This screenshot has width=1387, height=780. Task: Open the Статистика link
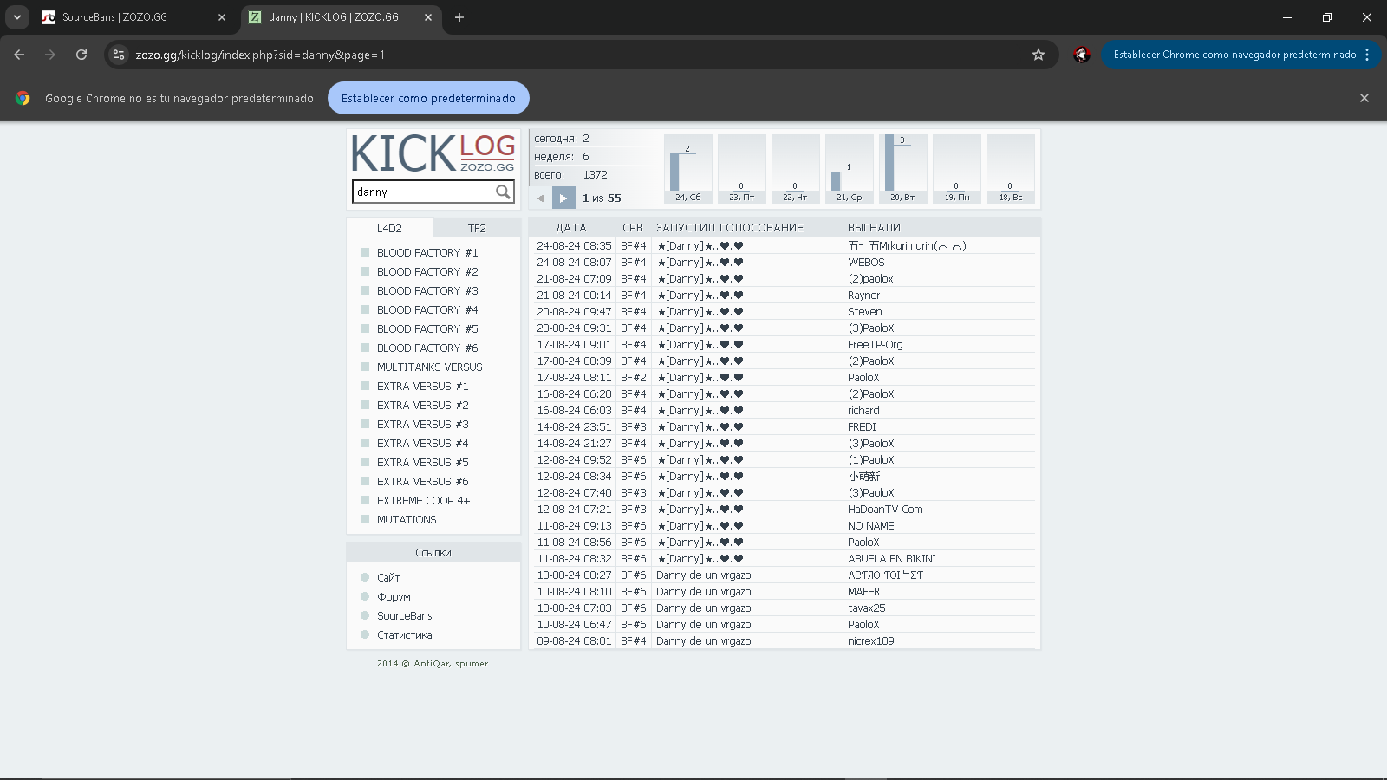[x=404, y=635]
